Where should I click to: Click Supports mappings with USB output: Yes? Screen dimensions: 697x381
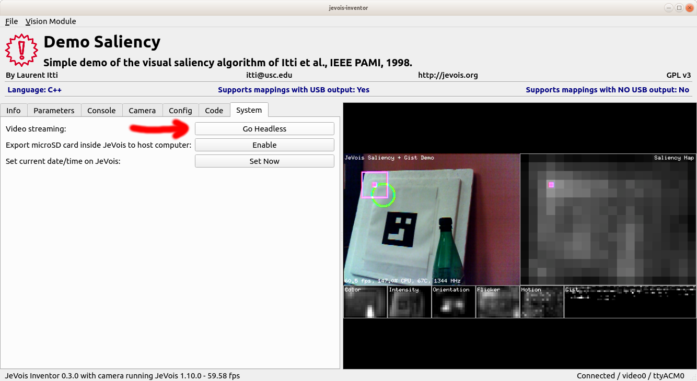pyautogui.click(x=294, y=90)
